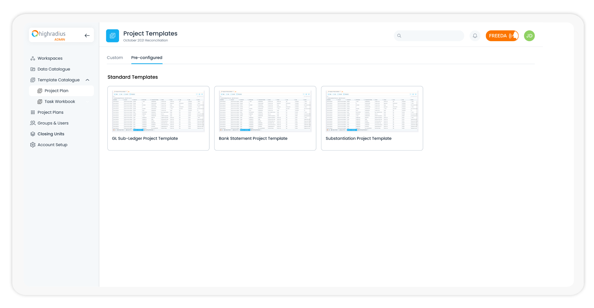Open Substantiation Project Template card

(372, 118)
